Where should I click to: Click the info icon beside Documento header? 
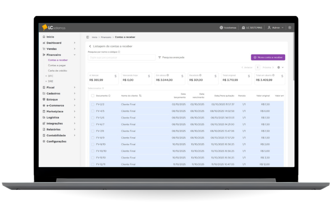click(x=110, y=96)
